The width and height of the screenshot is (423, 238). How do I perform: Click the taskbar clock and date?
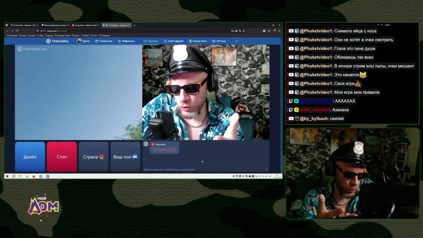pos(277,176)
